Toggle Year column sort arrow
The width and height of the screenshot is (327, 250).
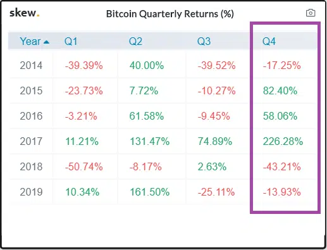[46, 42]
